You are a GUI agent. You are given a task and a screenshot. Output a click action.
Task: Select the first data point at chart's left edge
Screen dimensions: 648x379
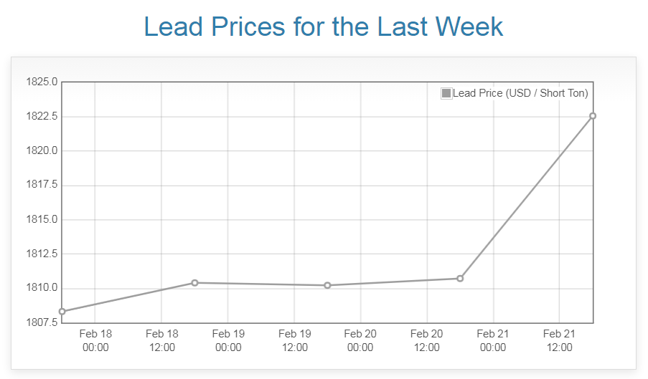point(62,311)
